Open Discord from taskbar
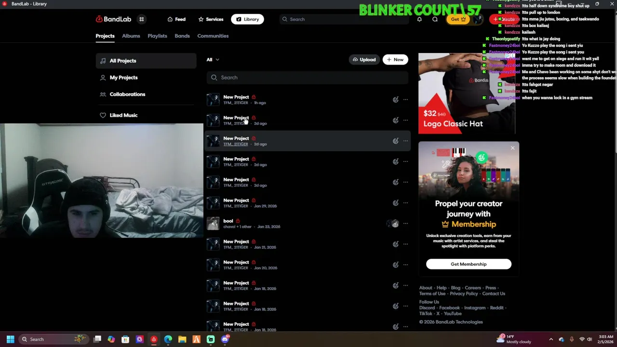 click(225, 339)
